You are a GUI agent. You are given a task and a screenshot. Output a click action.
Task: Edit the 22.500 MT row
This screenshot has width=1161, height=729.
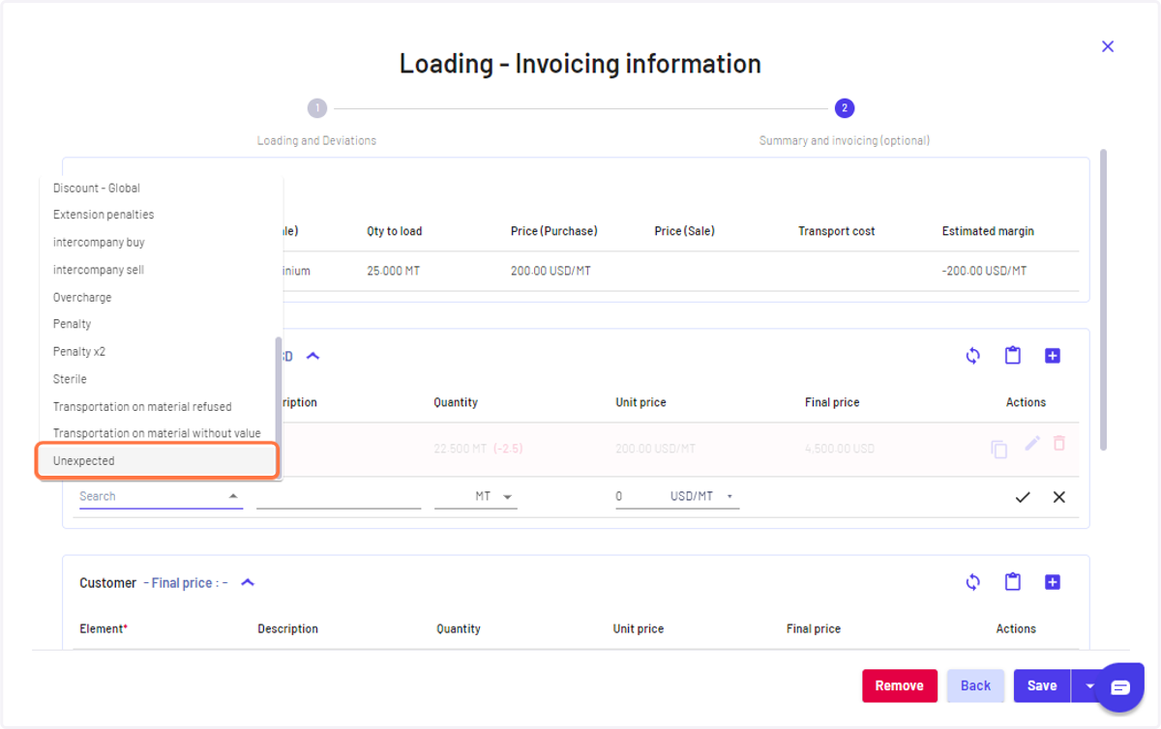click(x=1032, y=443)
